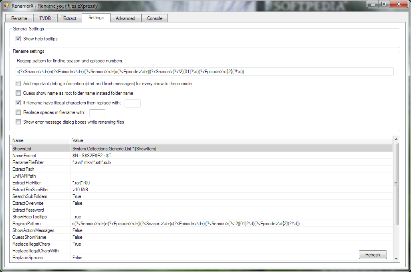This screenshot has width=411, height=272.
Task: Enable Add important debug information checkbox
Action: (18, 84)
